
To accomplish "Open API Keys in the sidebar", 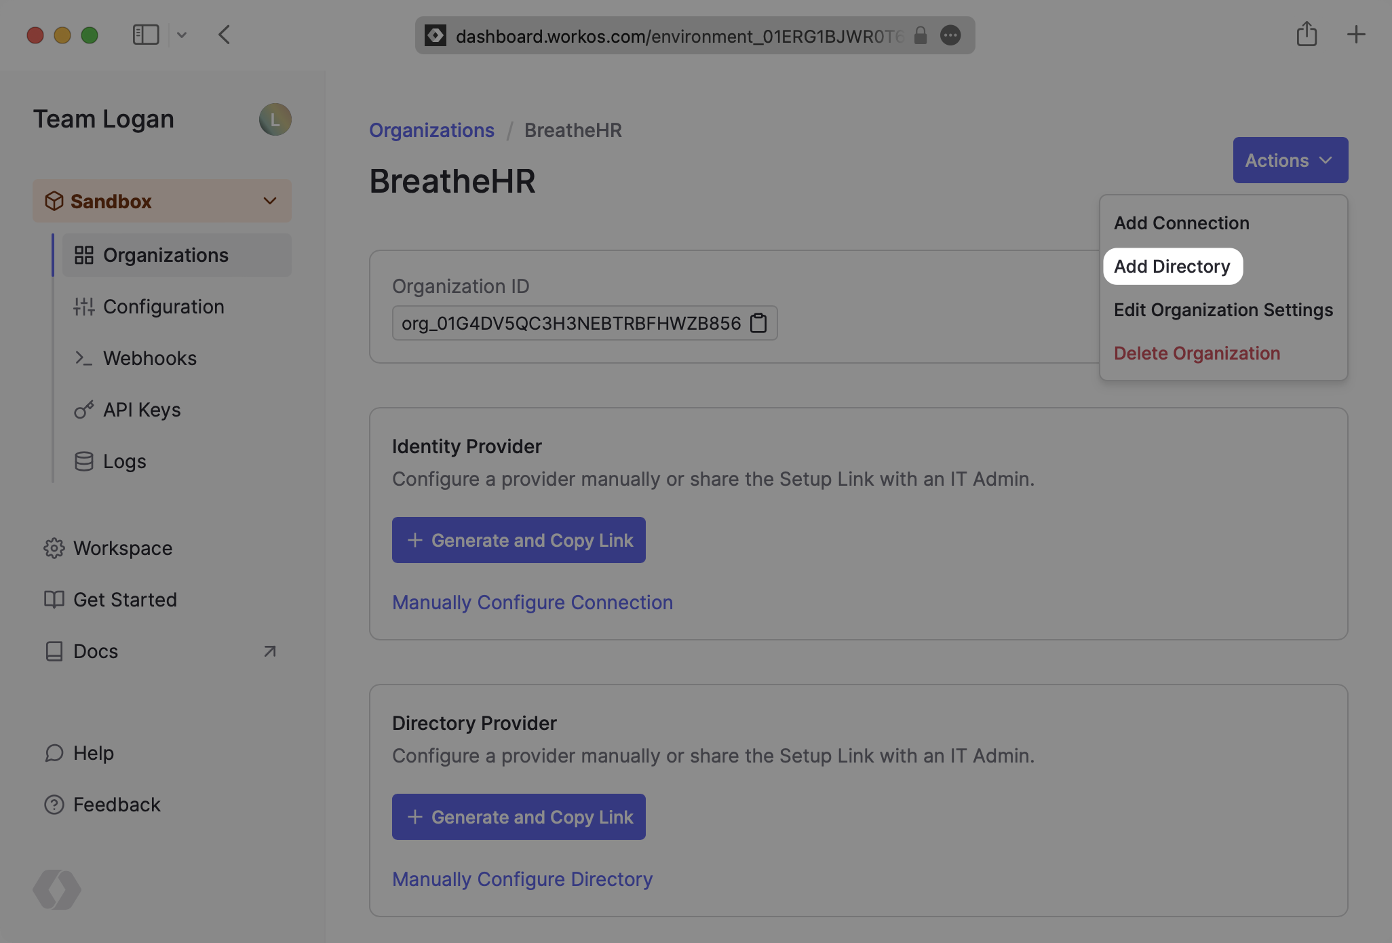I will (142, 410).
